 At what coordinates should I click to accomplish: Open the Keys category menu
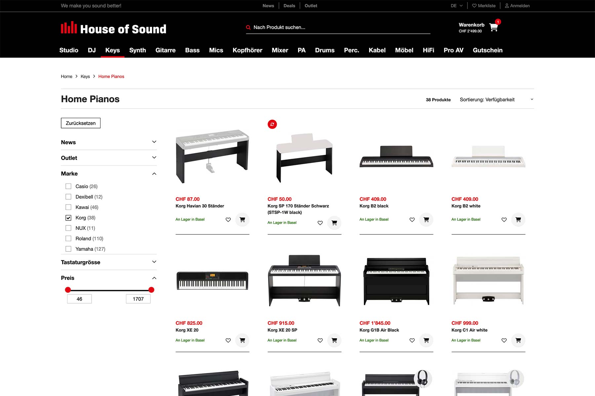coord(112,50)
